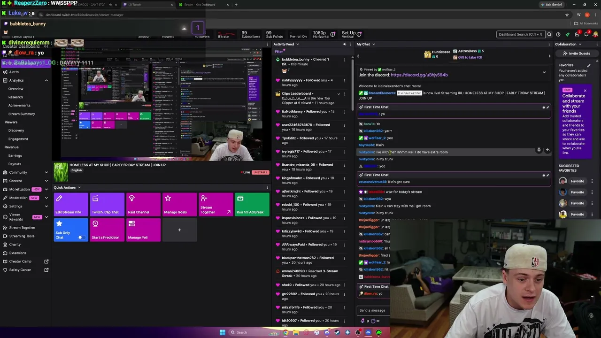Open the user avatar menu
This screenshot has width=601, height=338.
596,34
